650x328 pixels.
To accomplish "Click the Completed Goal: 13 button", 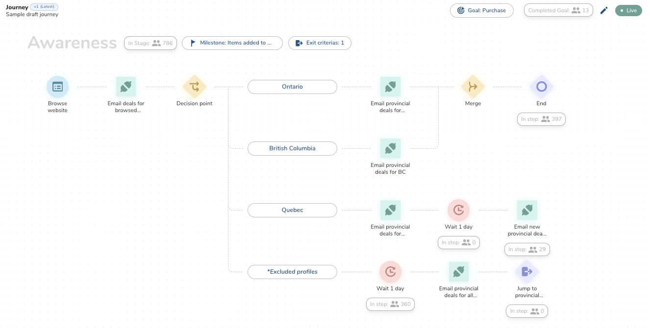I will coord(558,10).
